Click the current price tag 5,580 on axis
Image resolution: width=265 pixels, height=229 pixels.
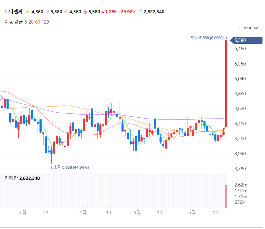coord(246,40)
